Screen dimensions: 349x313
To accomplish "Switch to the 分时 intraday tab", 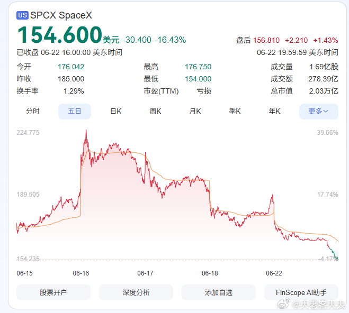I will point(33,111).
